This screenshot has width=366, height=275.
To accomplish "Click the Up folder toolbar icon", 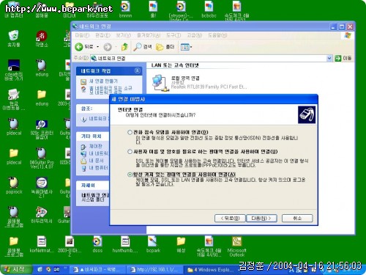I will point(124,47).
